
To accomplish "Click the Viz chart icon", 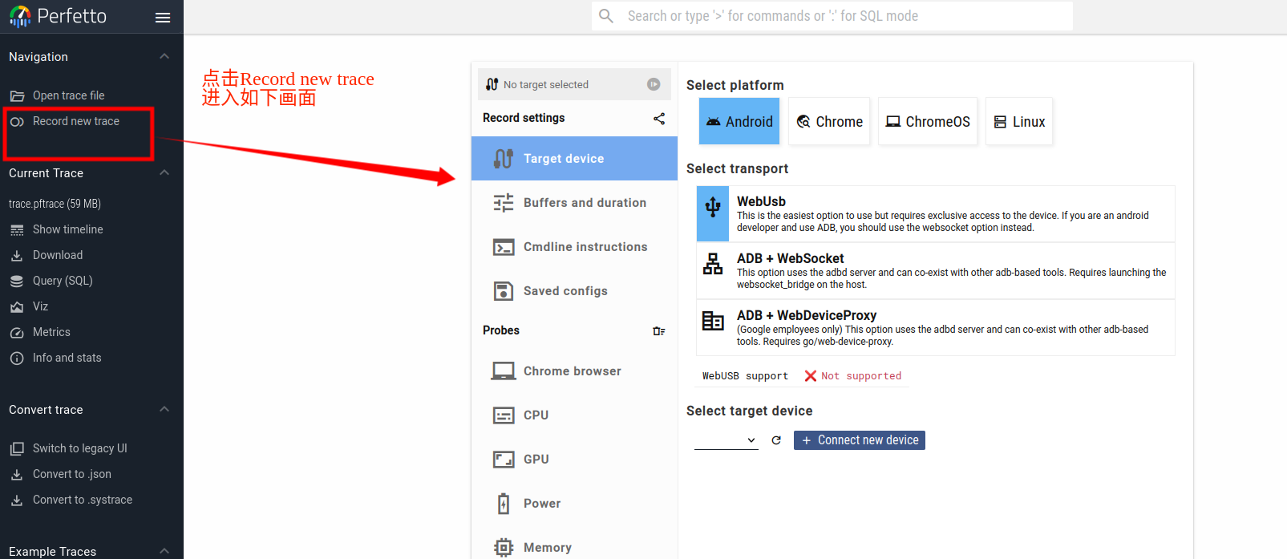I will tap(17, 306).
